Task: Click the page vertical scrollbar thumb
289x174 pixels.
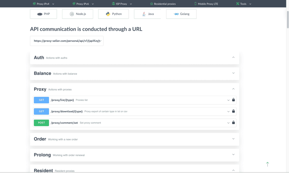Action: (288, 20)
